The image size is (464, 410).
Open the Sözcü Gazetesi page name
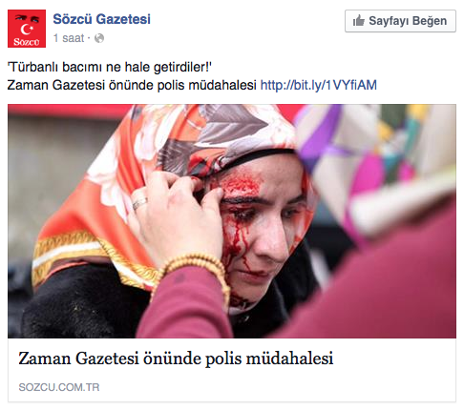click(x=101, y=19)
